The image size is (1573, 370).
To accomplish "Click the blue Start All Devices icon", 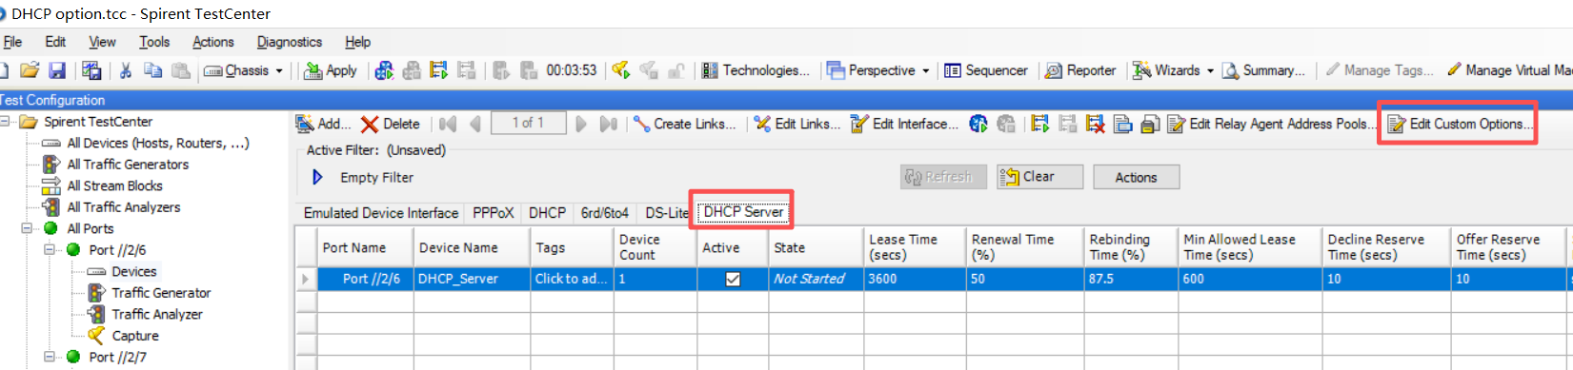I will [384, 70].
